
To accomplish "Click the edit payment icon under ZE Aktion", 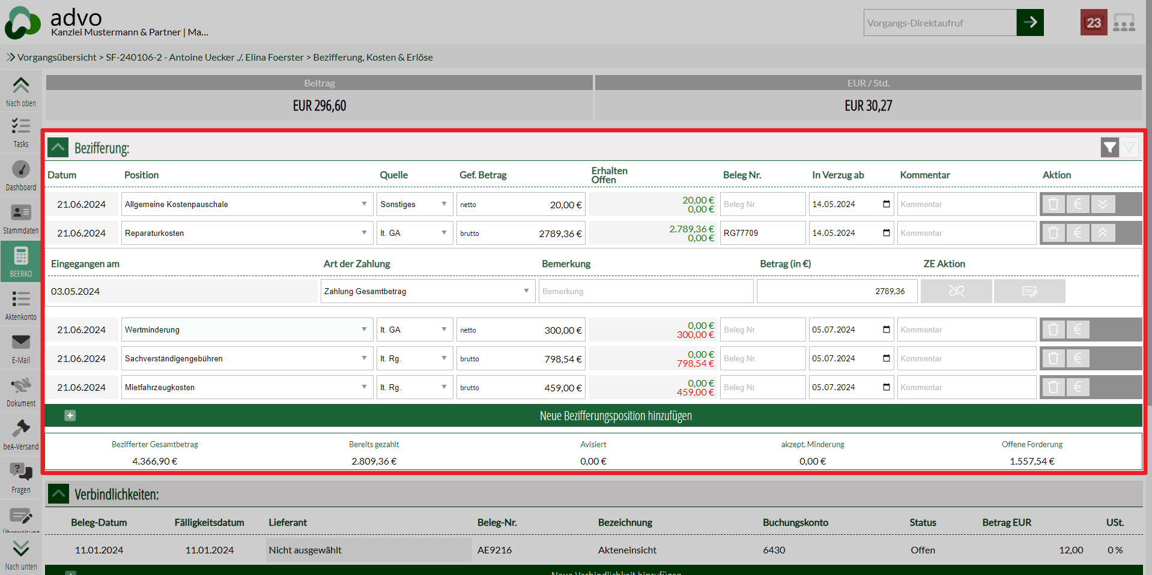I will (1029, 291).
